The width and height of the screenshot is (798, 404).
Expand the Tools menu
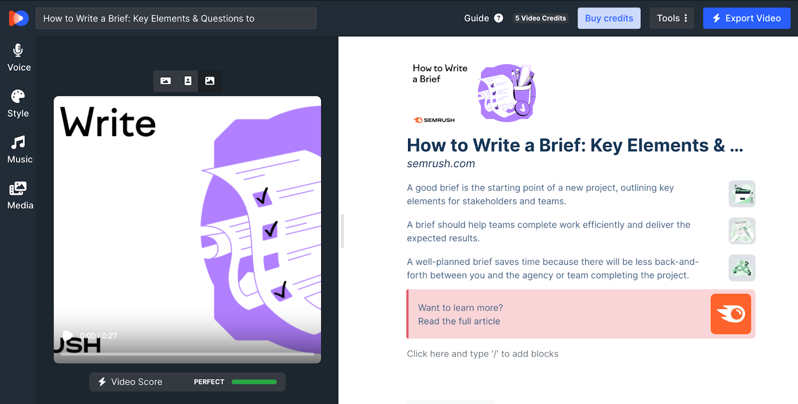coord(671,18)
